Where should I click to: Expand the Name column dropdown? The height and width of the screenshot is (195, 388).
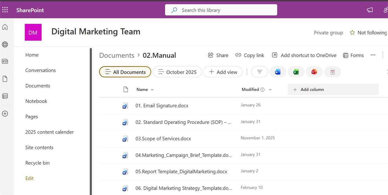coord(152,90)
